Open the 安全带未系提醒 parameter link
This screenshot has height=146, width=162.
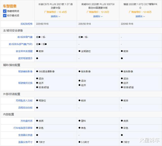(24, 51)
